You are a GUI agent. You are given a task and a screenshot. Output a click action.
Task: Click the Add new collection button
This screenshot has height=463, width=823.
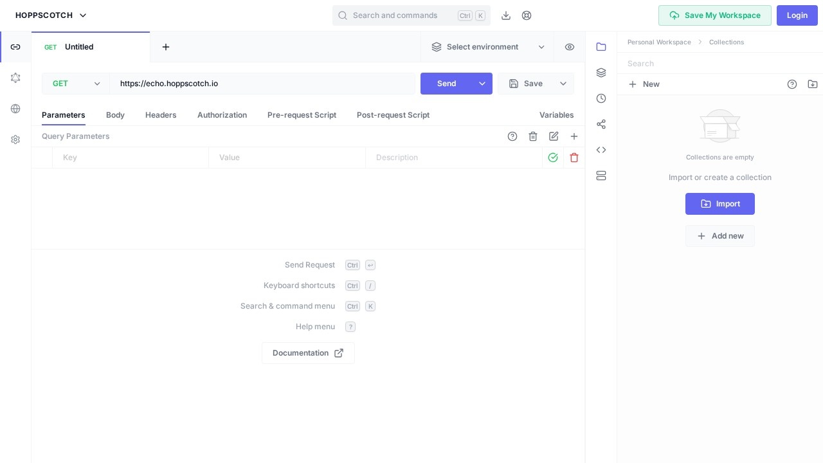(x=720, y=236)
